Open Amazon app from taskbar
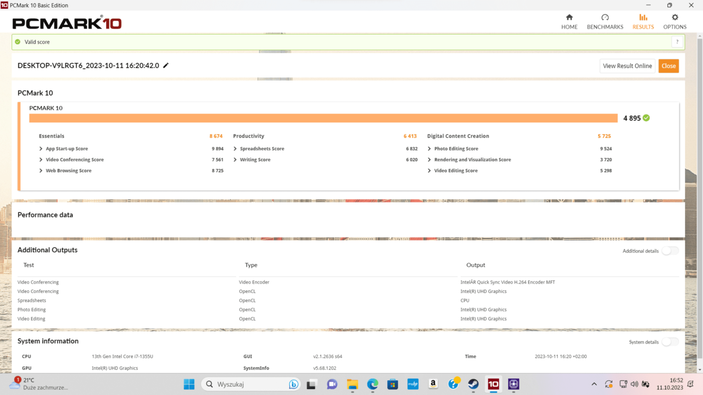Image resolution: width=703 pixels, height=395 pixels. (433, 384)
